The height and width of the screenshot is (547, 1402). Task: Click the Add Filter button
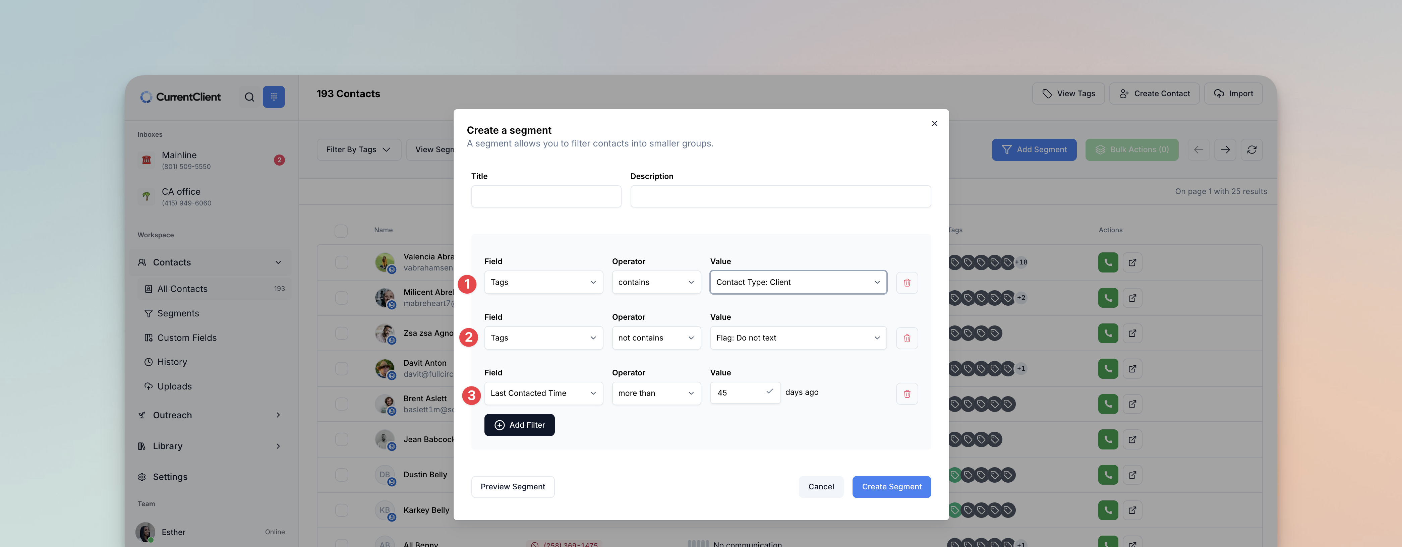point(519,425)
